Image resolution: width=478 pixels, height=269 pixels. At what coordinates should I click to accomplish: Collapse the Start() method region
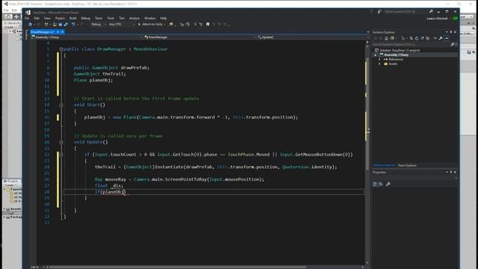(61, 105)
